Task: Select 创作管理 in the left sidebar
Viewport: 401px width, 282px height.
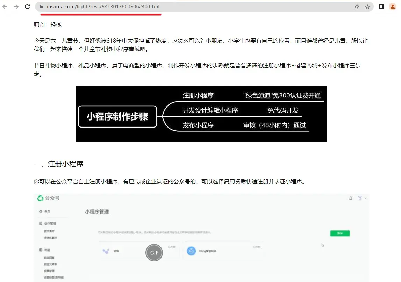Action: [50, 223]
